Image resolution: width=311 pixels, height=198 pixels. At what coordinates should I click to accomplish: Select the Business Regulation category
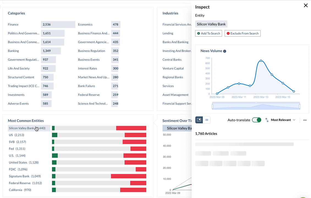click(92, 51)
